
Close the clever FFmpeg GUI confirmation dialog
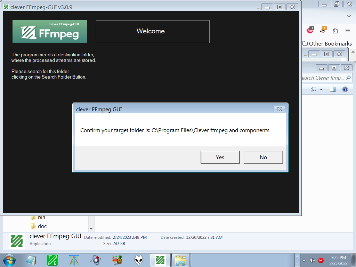click(x=279, y=109)
